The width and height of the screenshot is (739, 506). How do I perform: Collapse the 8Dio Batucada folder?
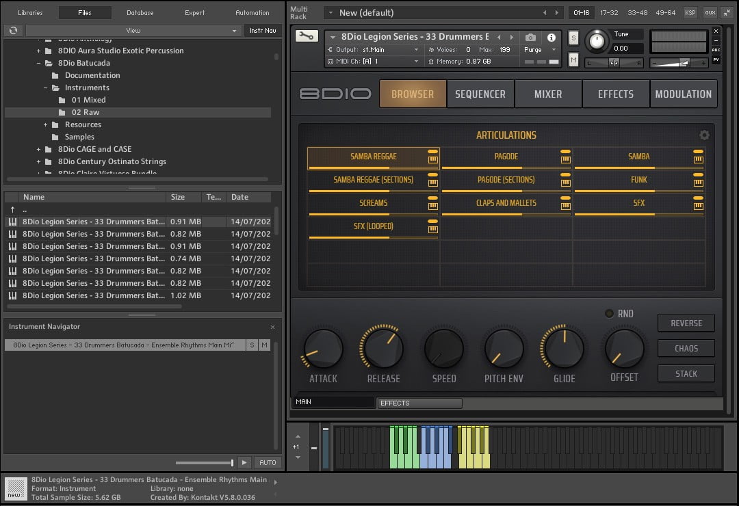[38, 63]
